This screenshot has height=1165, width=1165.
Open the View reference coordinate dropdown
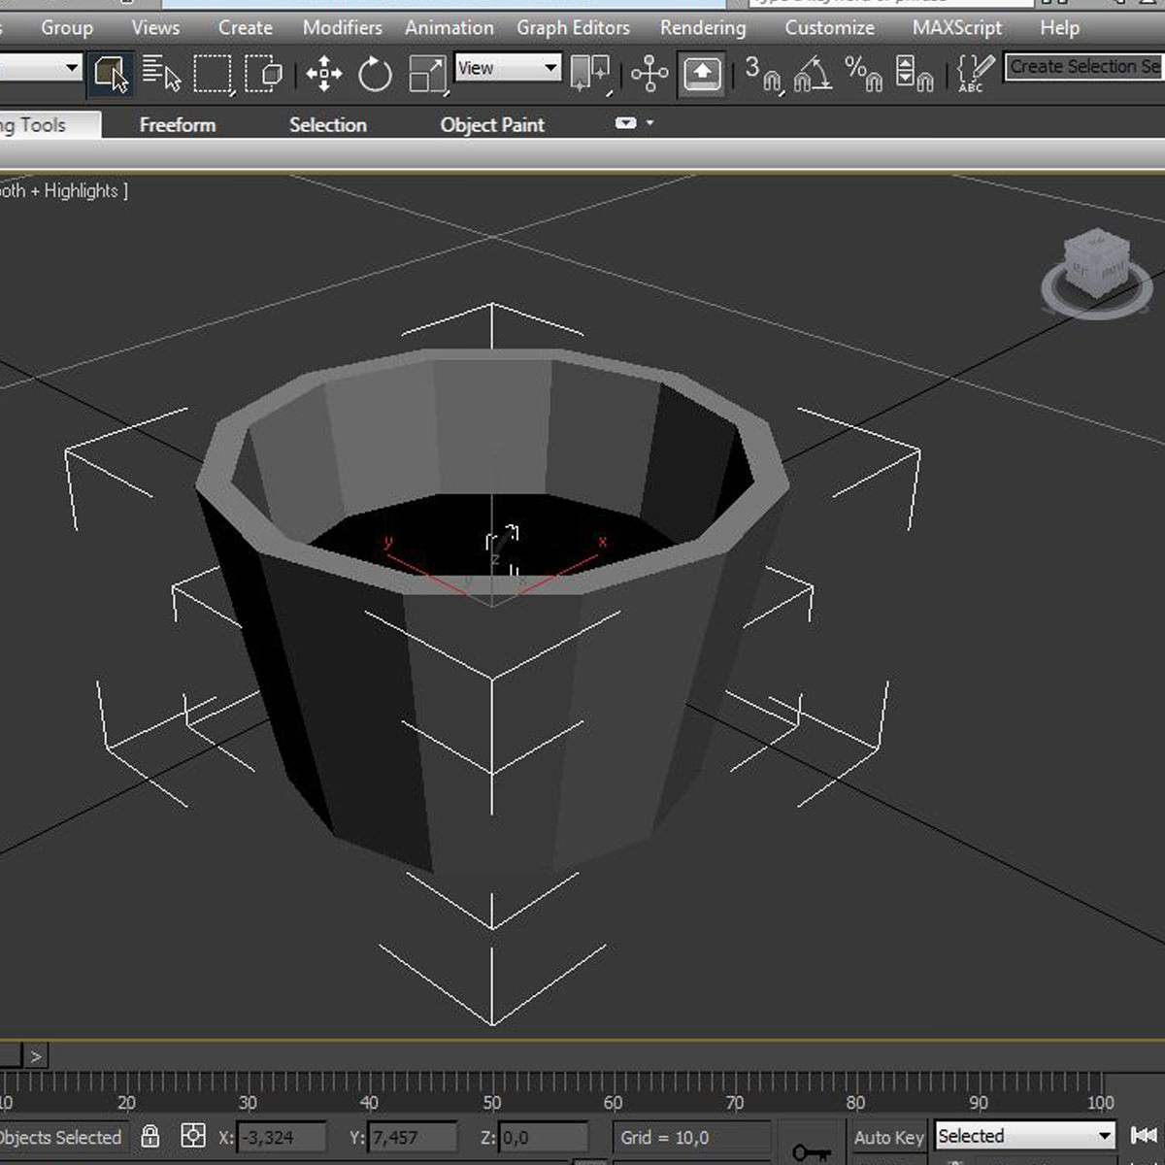[x=508, y=68]
